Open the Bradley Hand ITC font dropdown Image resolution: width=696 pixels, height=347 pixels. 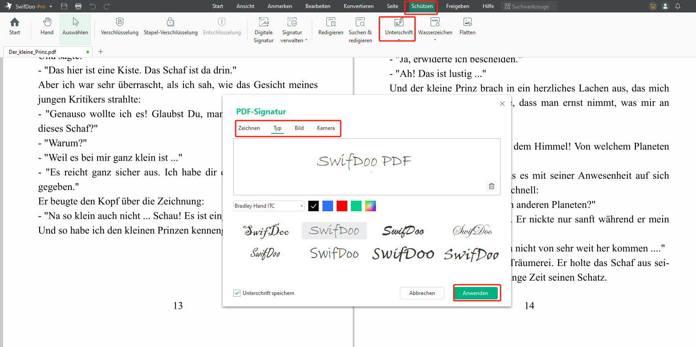[x=269, y=206]
